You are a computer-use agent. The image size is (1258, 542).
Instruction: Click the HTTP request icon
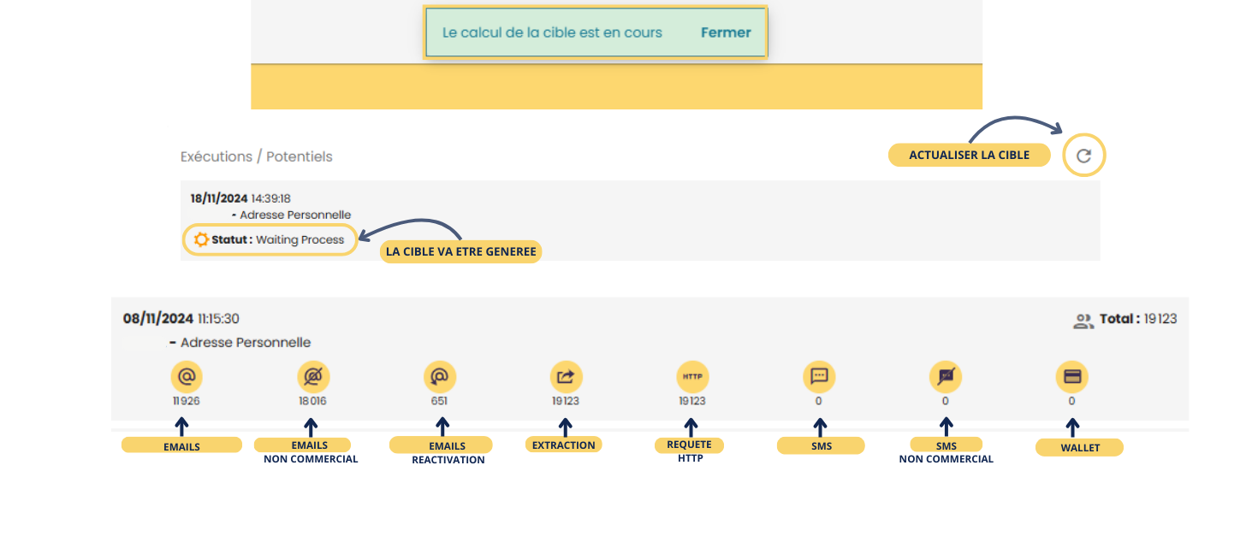[692, 376]
